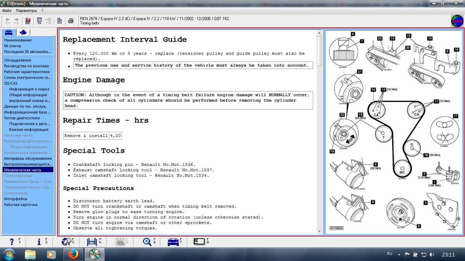
Task: Open the ? help menu
Action: point(42,10)
